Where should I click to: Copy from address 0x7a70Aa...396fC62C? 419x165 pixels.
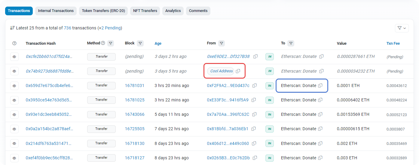[255, 114]
